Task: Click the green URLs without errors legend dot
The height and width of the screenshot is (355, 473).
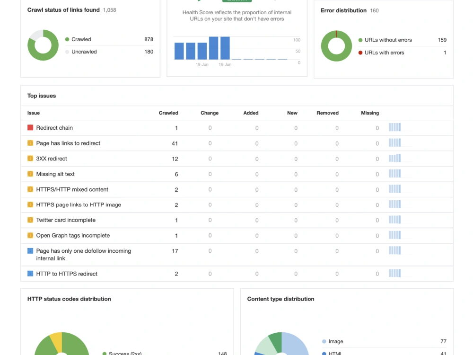Action: (360, 40)
